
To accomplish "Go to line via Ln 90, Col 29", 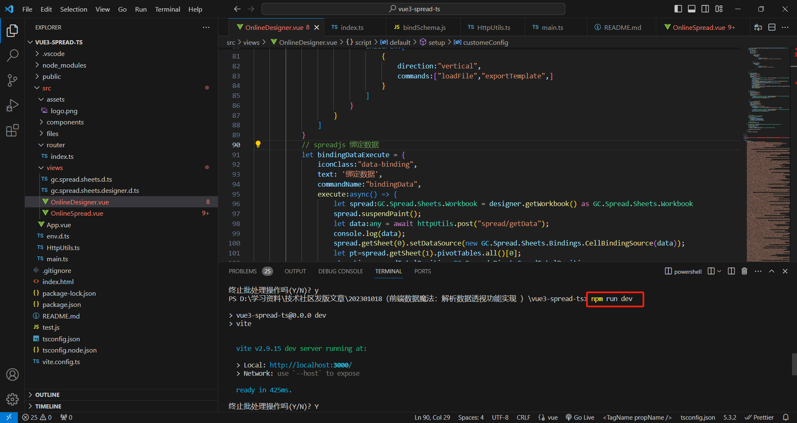I will tap(432, 417).
